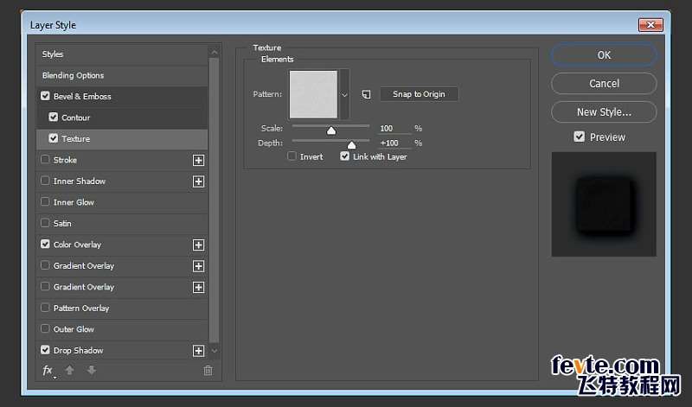Click the Scale percentage input field
The height and width of the screenshot is (407, 692).
pos(394,128)
